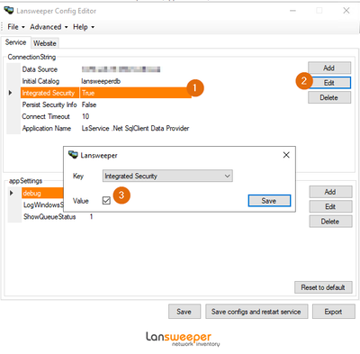Close the Lansweeper key edit dialog

pos(286,155)
